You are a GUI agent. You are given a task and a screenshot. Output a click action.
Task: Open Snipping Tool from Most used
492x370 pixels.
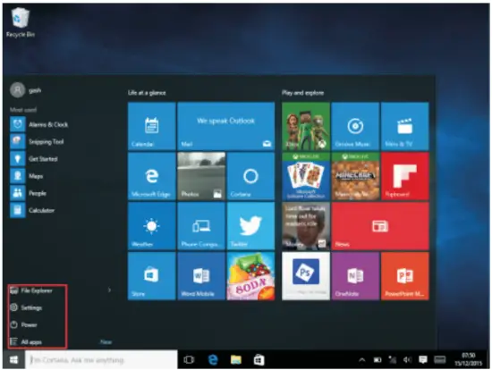(37, 142)
